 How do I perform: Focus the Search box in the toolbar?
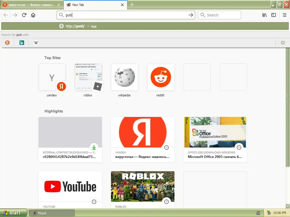tap(219, 15)
